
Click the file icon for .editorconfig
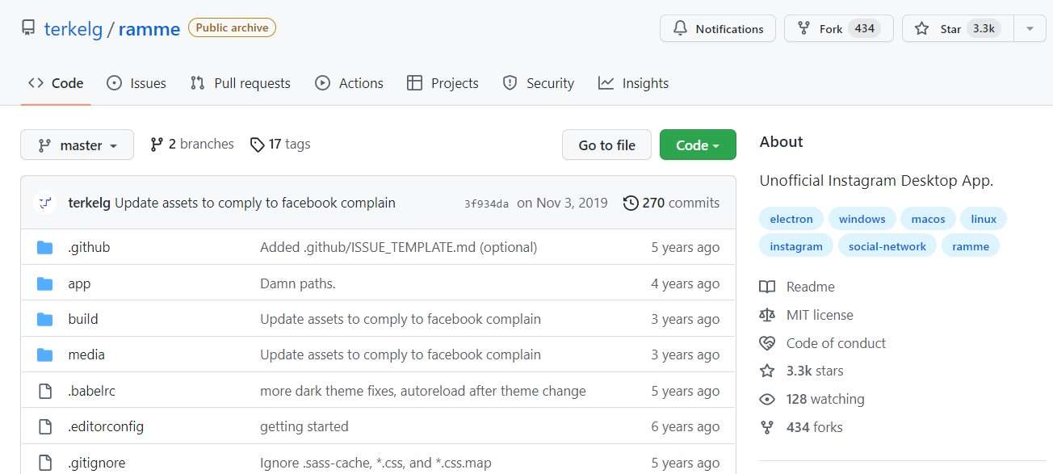click(x=45, y=426)
